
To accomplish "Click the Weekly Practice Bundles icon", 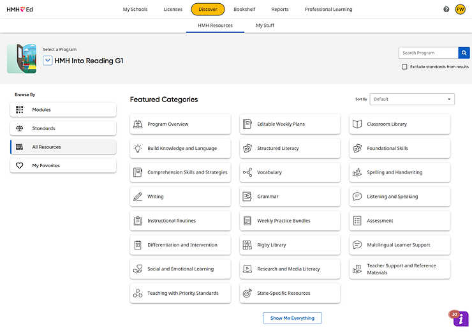I will 247,221.
